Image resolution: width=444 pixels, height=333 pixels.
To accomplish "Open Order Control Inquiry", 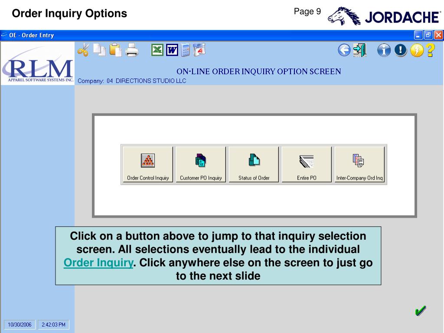I will (148, 164).
